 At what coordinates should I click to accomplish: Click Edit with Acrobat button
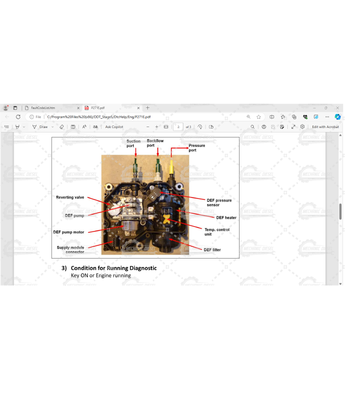pyautogui.click(x=325, y=127)
